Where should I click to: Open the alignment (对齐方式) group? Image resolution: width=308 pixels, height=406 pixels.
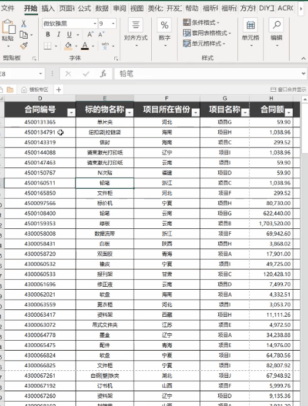[x=136, y=33]
